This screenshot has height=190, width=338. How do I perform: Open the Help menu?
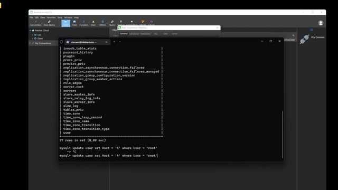[x=76, y=17]
